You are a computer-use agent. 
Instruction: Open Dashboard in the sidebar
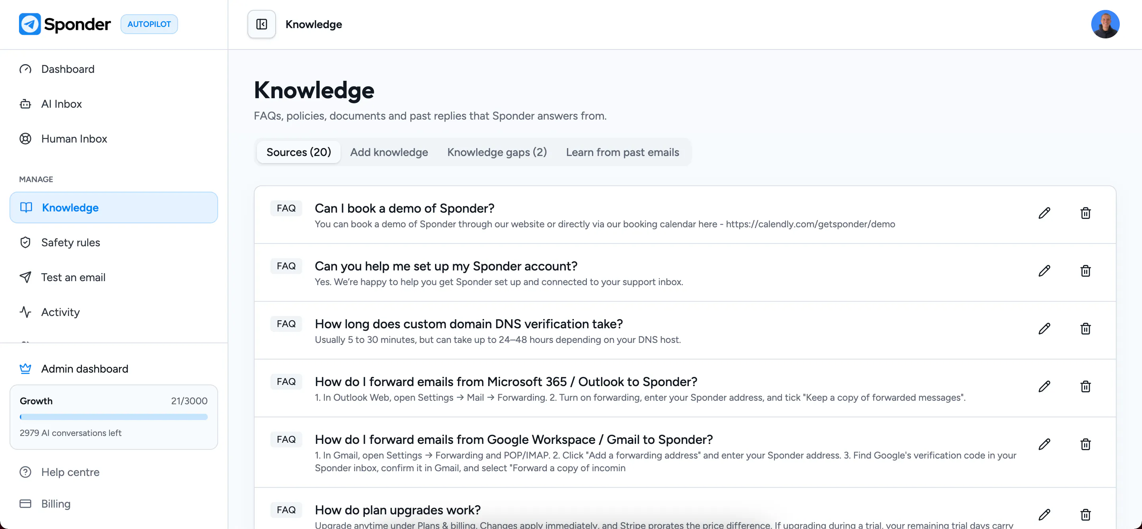[x=113, y=69]
